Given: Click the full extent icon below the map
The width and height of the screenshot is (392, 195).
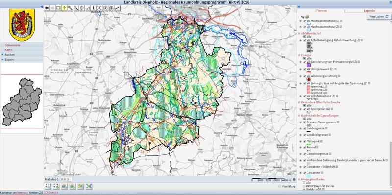Looking at the screenshot, I should [x=48, y=186].
